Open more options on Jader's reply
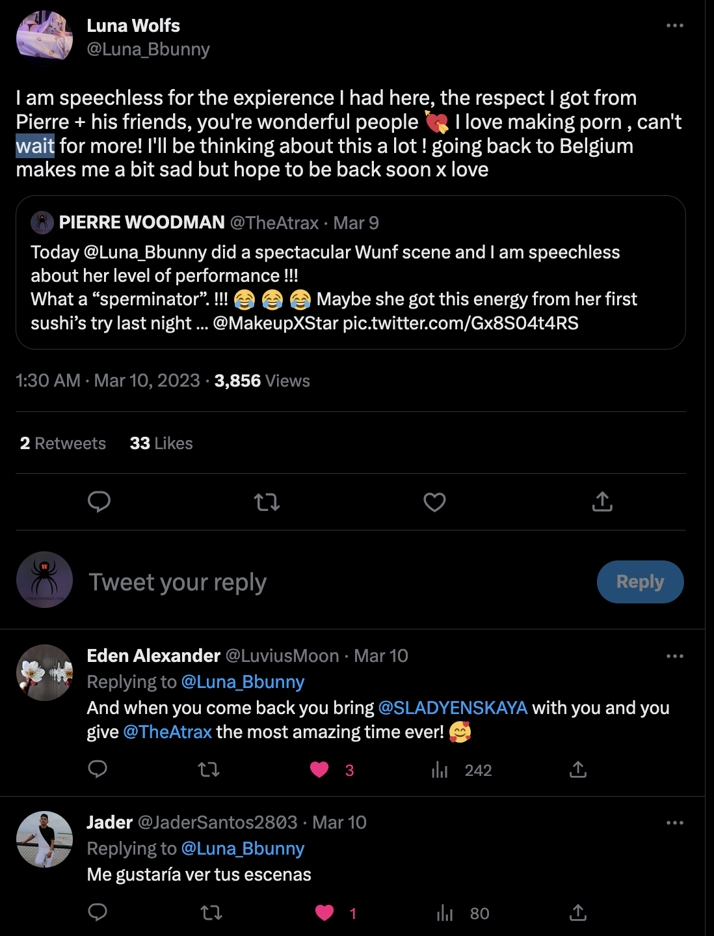 pos(675,823)
